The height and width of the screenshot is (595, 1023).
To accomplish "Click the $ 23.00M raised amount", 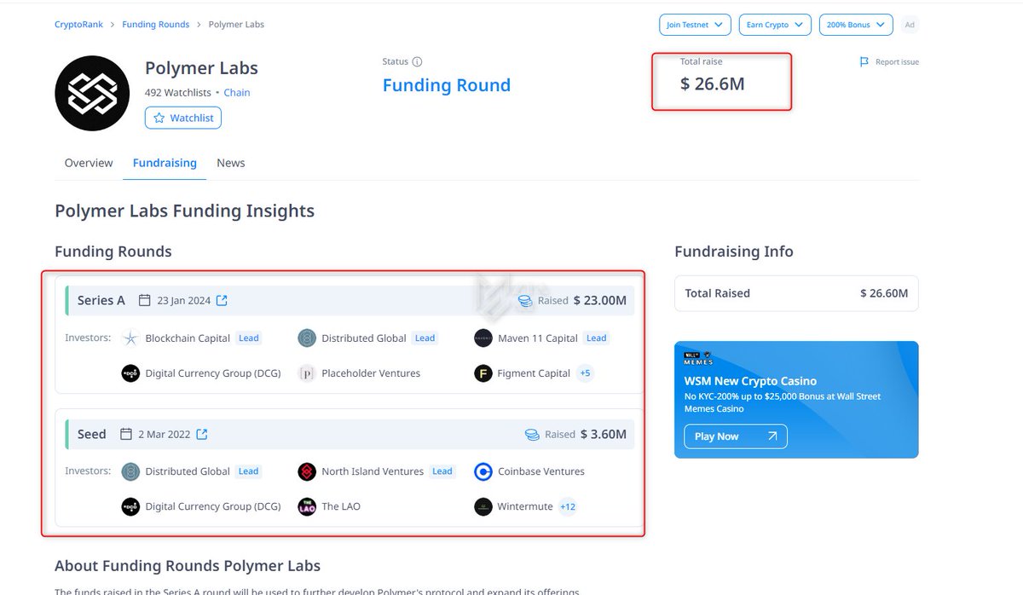I will [x=600, y=300].
